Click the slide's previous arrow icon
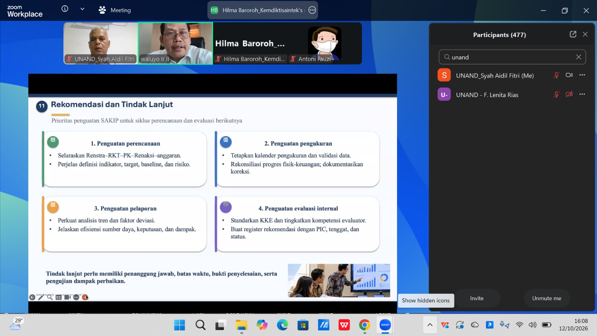597x336 pixels. [x=32, y=297]
